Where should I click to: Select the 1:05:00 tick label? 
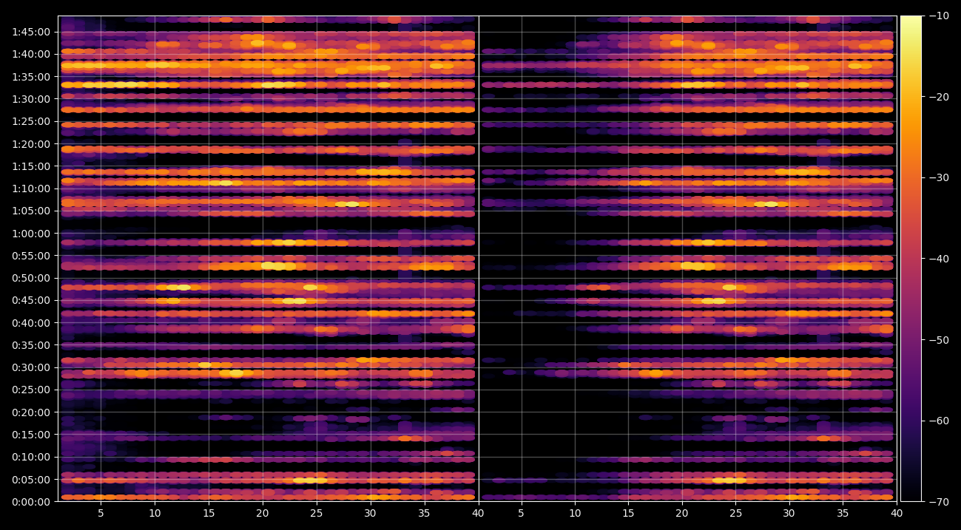[31, 211]
